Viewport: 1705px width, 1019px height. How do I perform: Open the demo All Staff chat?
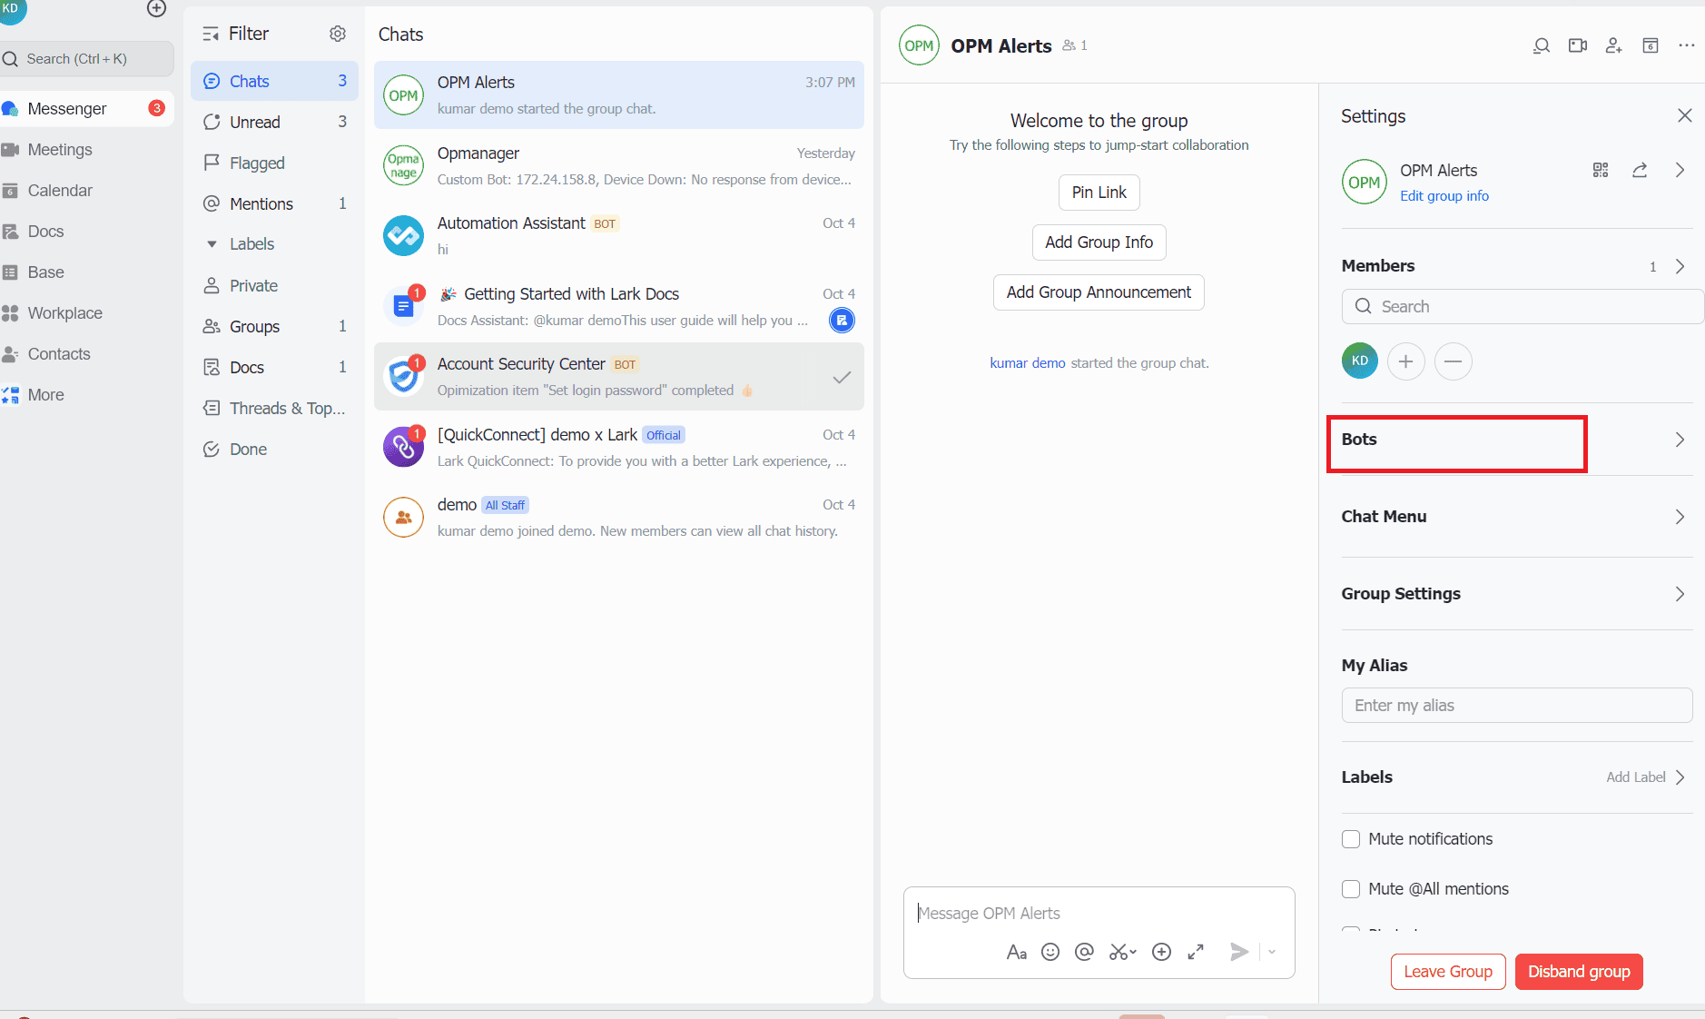pyautogui.click(x=619, y=518)
